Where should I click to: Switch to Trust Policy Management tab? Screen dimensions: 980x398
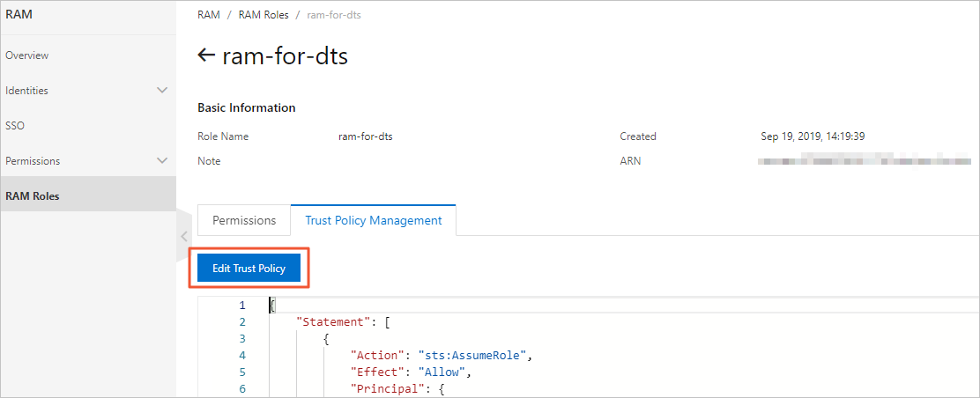click(373, 220)
